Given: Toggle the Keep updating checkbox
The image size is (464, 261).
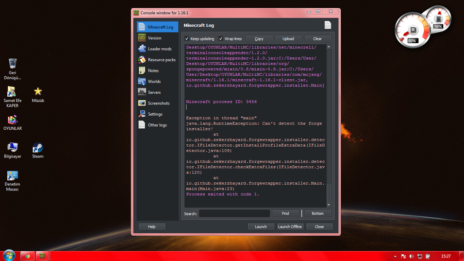Looking at the screenshot, I should point(187,39).
